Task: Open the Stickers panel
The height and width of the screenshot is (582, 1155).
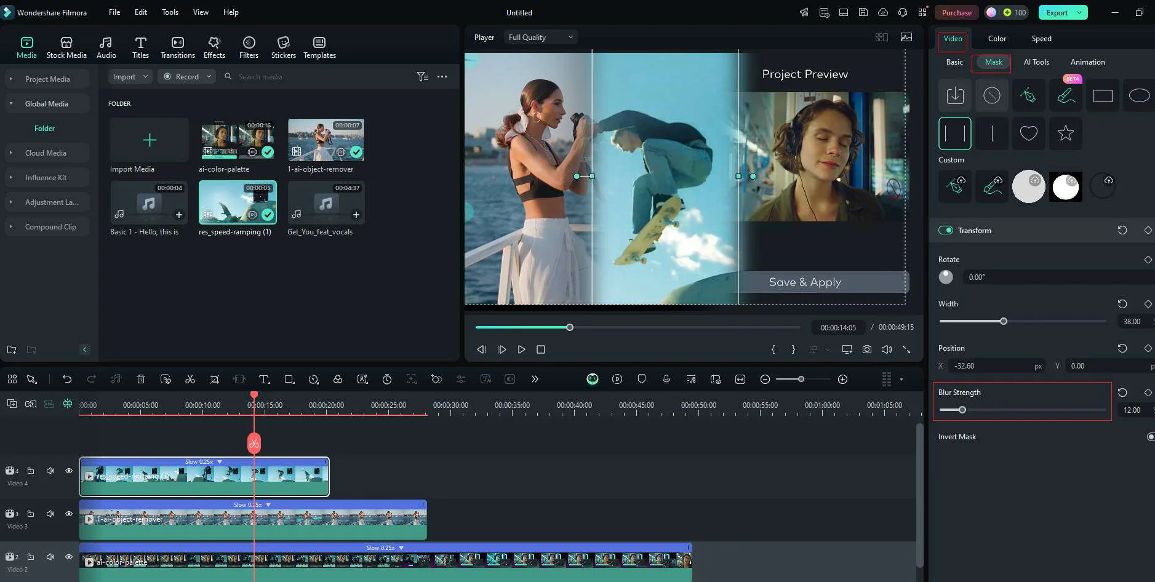Action: click(x=283, y=47)
